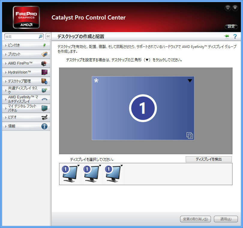Screen dimensions: 243x228
Task: Expand the 共通ディスプレイ タスク category
Action: 26,90
